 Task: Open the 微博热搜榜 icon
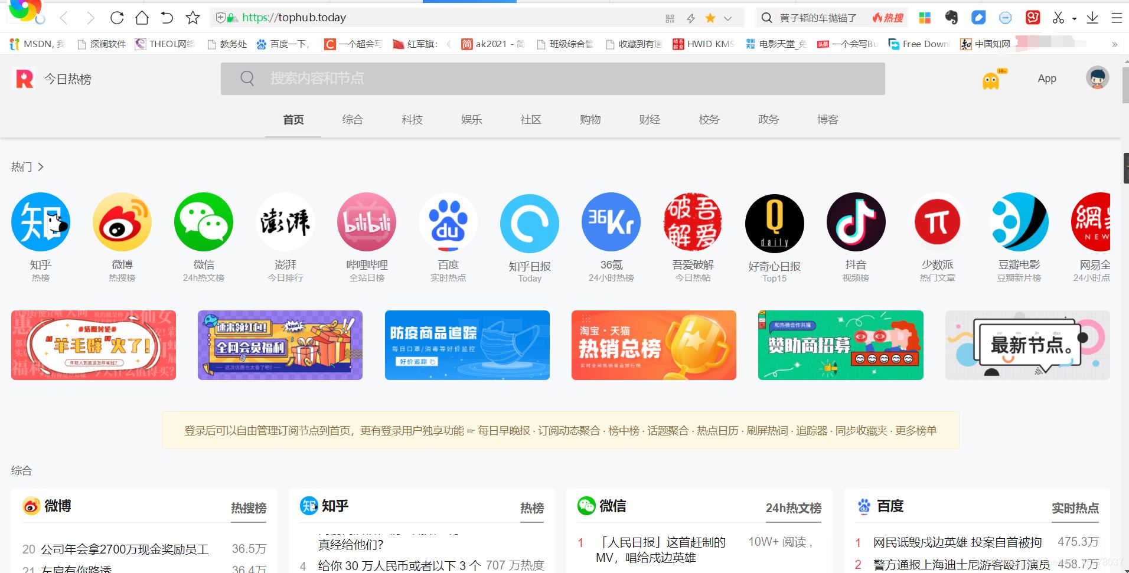point(122,222)
